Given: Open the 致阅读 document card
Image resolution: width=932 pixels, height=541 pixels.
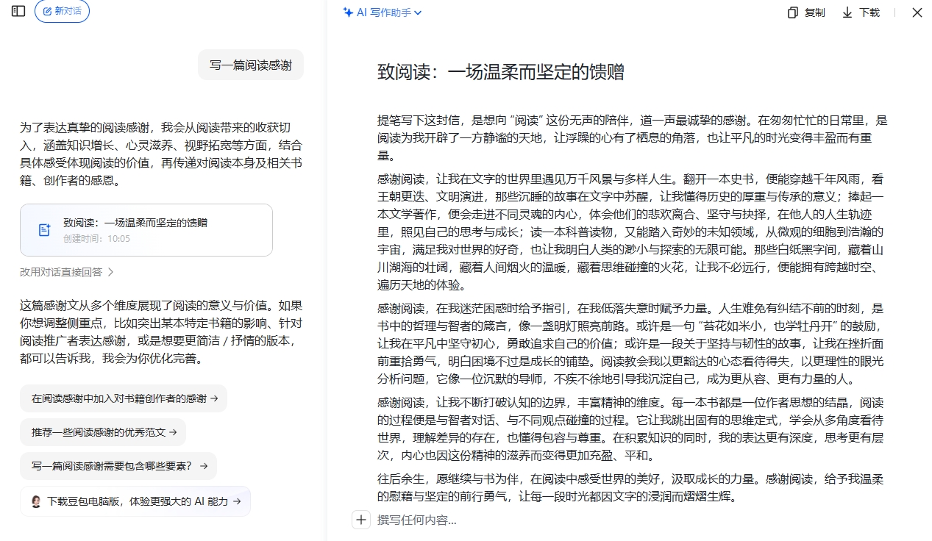Looking at the screenshot, I should [x=146, y=230].
